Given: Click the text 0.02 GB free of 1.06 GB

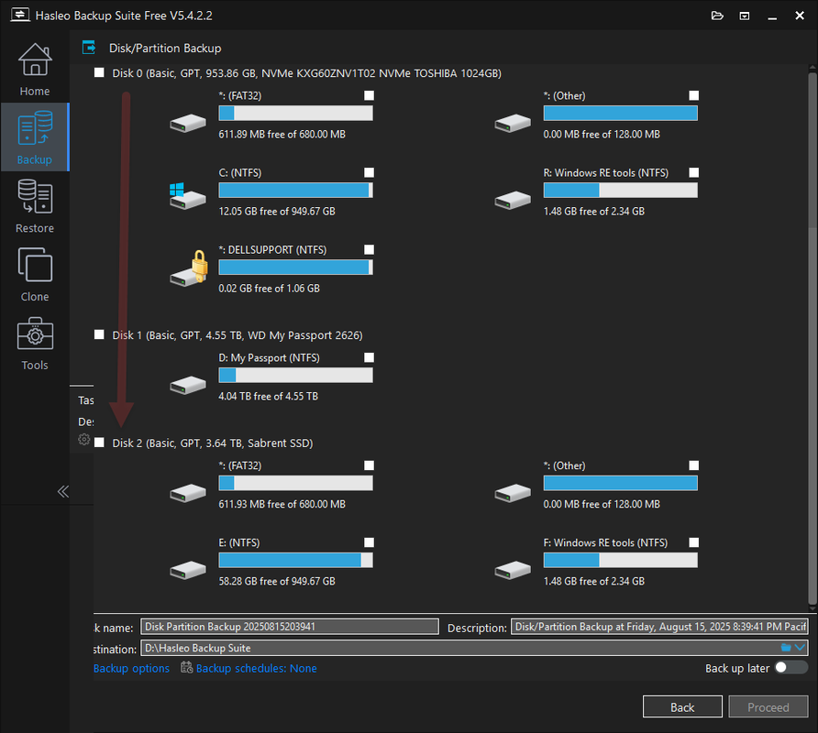Looking at the screenshot, I should pyautogui.click(x=270, y=289).
